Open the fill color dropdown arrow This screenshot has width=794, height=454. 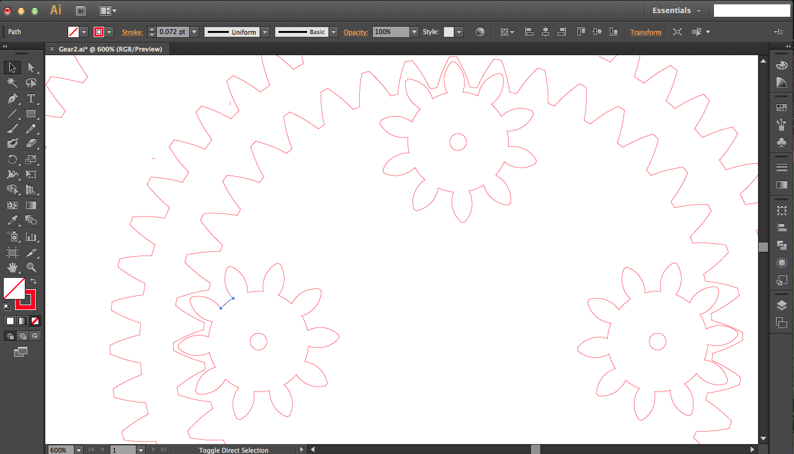tap(84, 32)
